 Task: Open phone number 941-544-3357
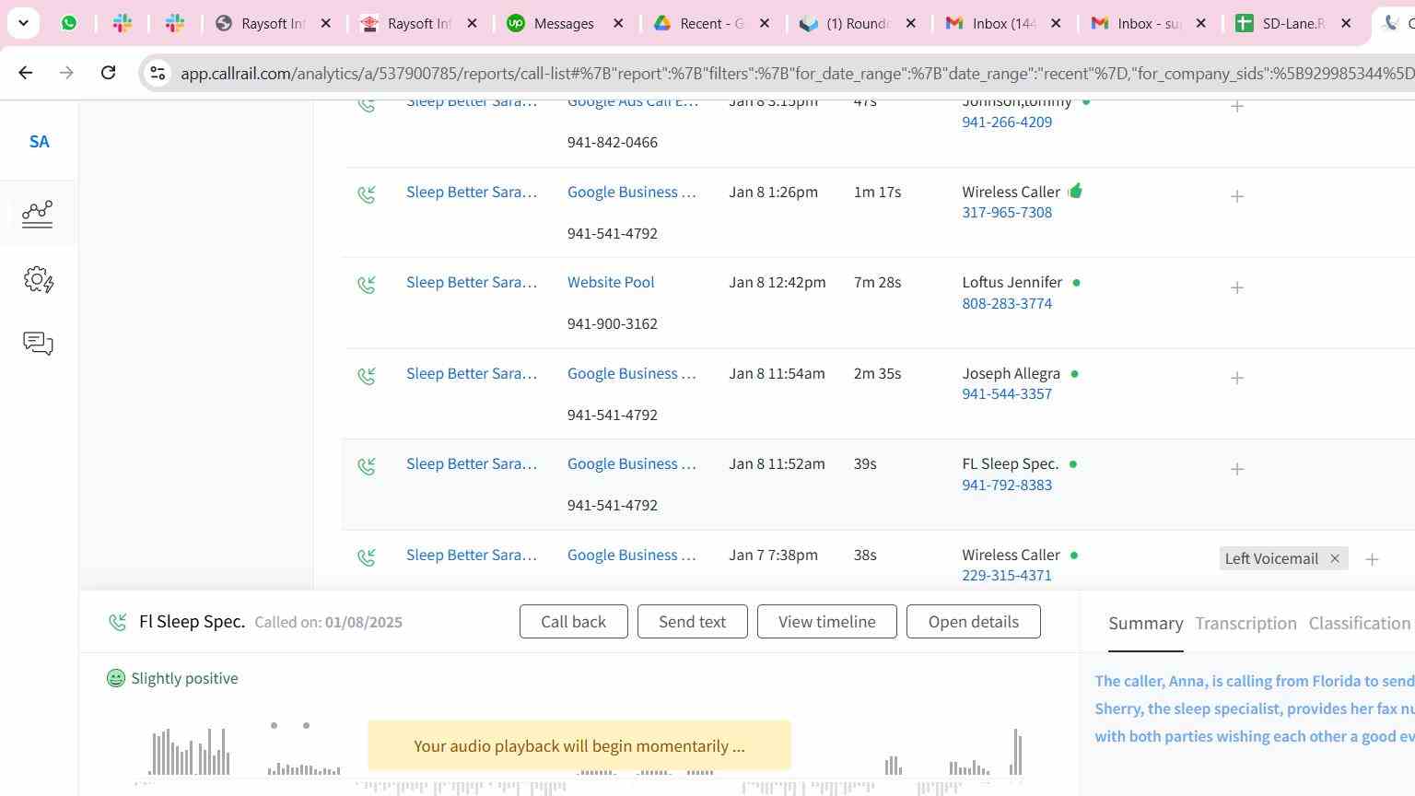pos(1007,393)
